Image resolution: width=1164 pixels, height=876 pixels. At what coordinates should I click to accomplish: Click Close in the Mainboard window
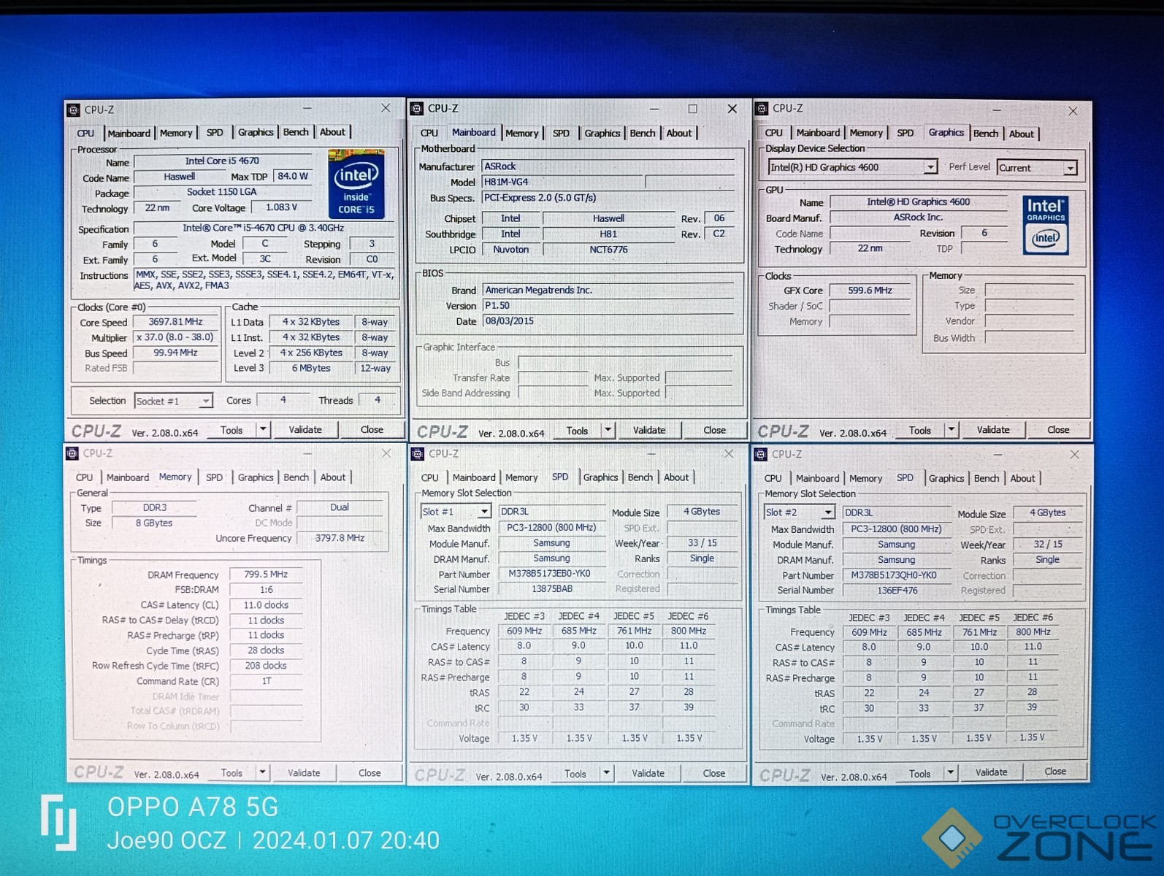pos(714,430)
